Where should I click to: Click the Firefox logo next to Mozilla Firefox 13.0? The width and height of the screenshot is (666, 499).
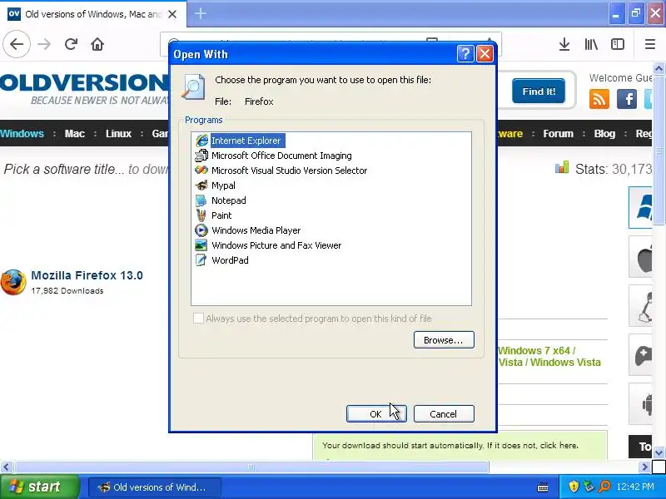[13, 282]
